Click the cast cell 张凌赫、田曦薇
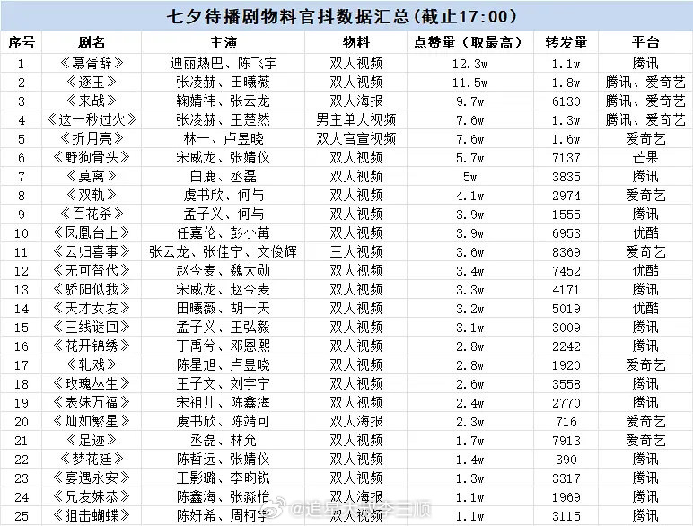The image size is (693, 526). tap(224, 83)
